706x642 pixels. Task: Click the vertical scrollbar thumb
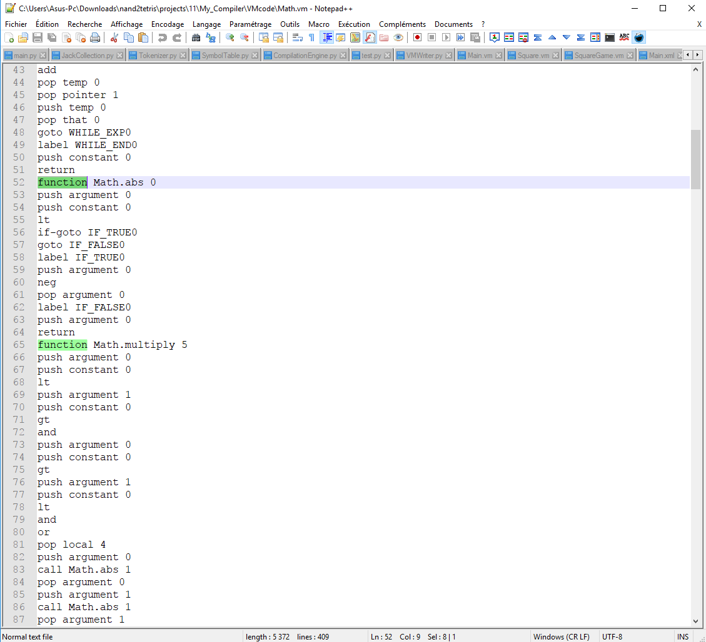pos(695,159)
